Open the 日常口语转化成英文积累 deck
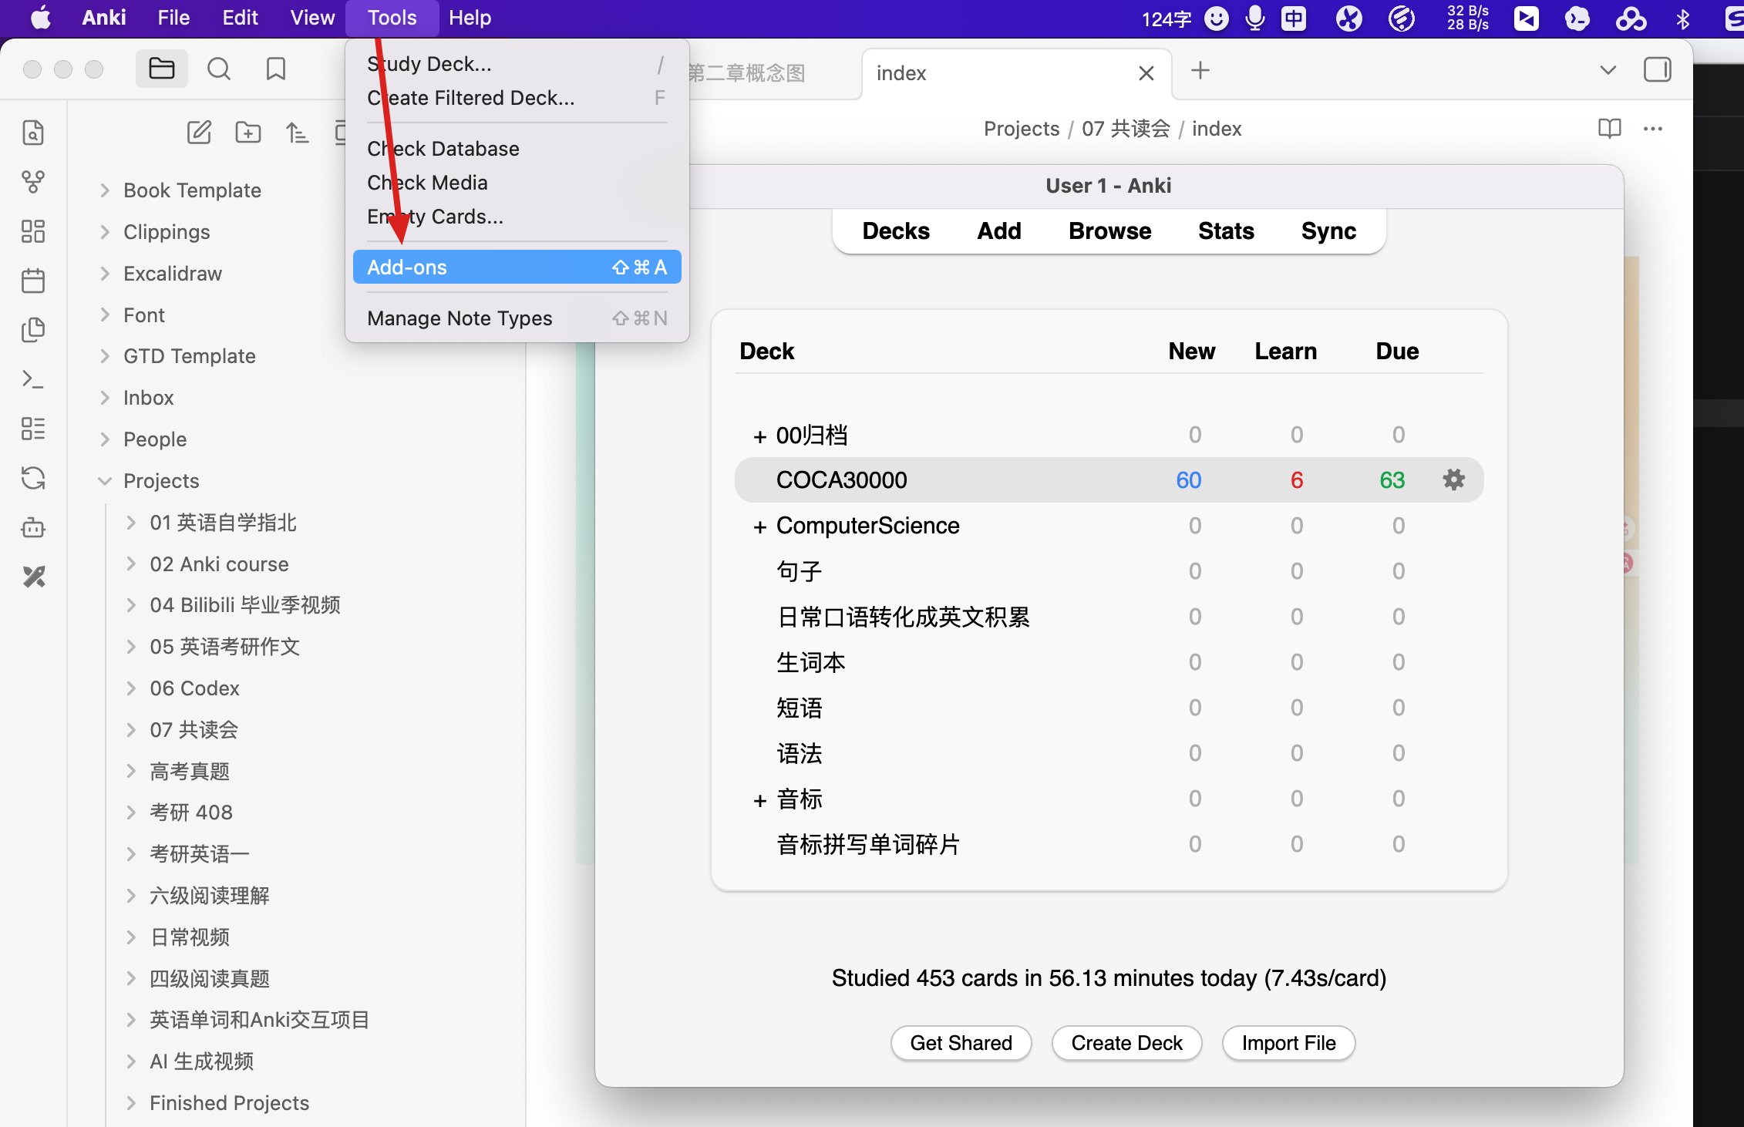The height and width of the screenshot is (1127, 1744). [903, 617]
